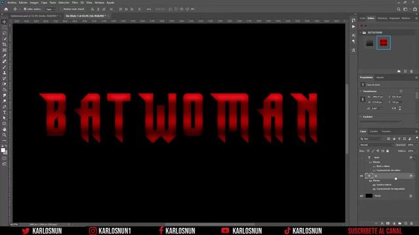Select the Lasso tool
The height and width of the screenshot is (235, 419).
pyautogui.click(x=5, y=33)
